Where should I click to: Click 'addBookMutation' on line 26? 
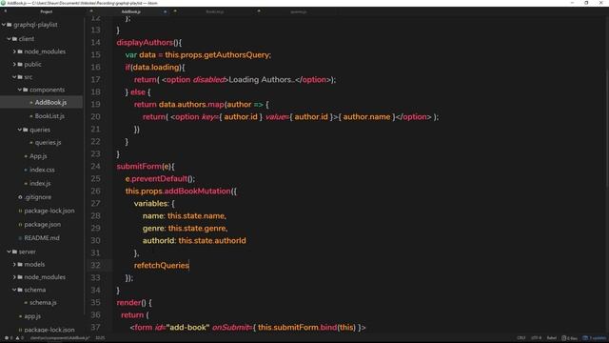(197, 191)
